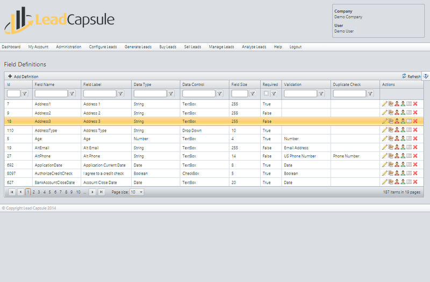Delete the Address3 field definition
The height and width of the screenshot is (282, 430).
tap(415, 121)
